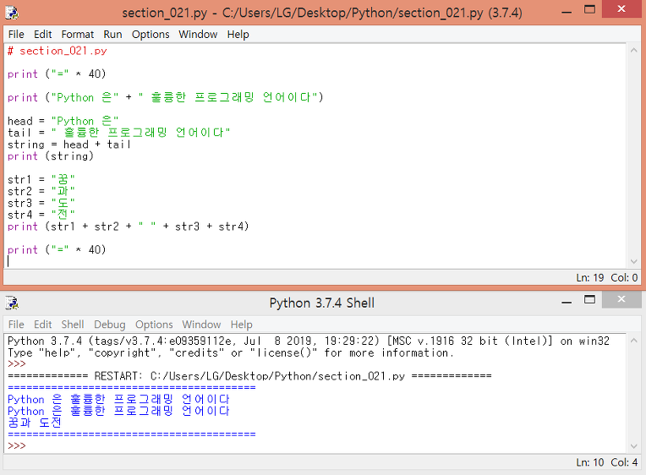Open the File menu in the editor window
This screenshot has width=646, height=475.
(x=16, y=34)
